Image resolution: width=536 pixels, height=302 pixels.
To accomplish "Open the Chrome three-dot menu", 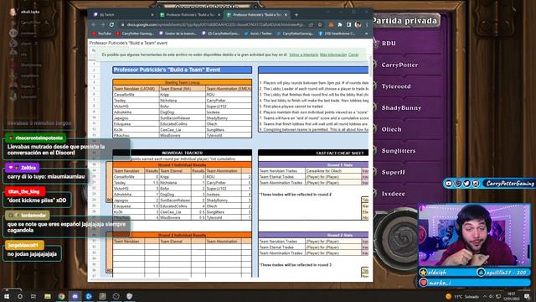I will (367, 24).
